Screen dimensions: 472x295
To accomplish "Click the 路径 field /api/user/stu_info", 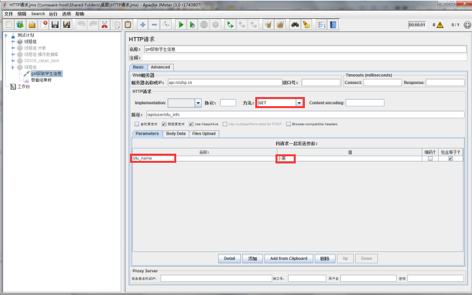I will 306,115.
